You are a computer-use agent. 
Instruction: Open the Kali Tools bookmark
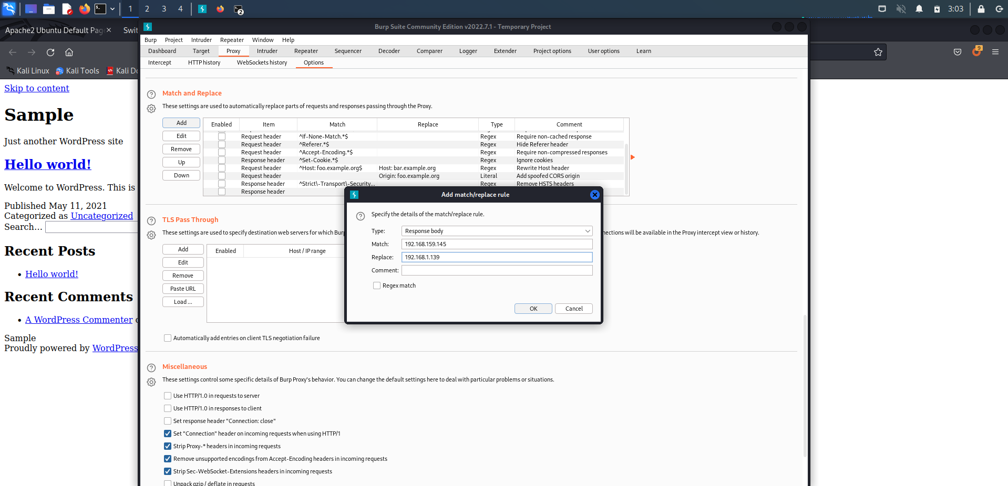tap(78, 71)
